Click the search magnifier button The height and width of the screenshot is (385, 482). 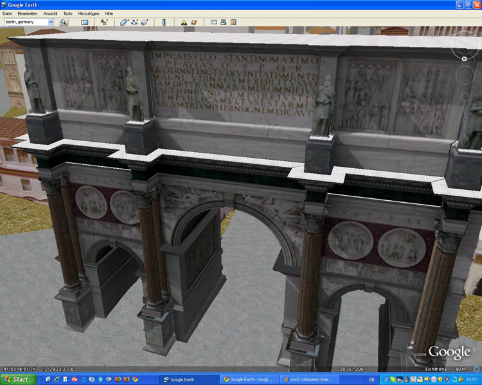[64, 22]
